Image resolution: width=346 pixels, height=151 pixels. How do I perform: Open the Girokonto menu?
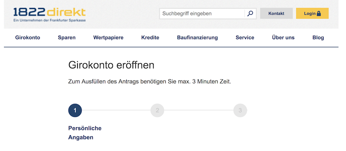28,37
